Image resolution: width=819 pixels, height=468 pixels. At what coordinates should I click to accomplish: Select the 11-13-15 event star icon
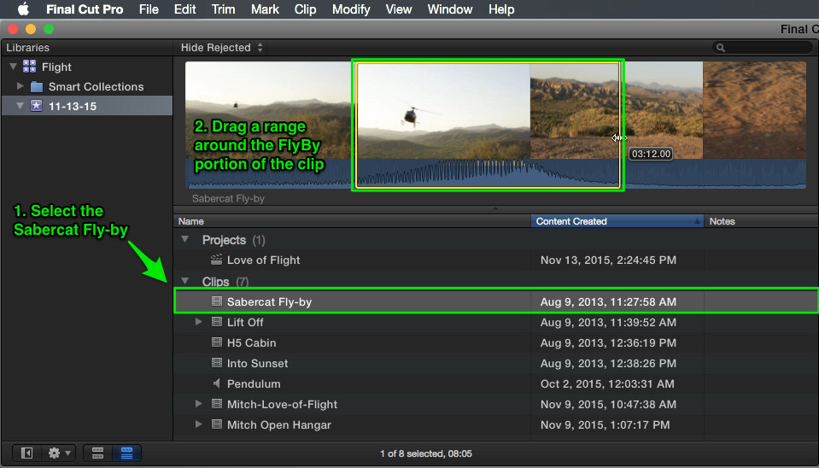click(x=36, y=106)
